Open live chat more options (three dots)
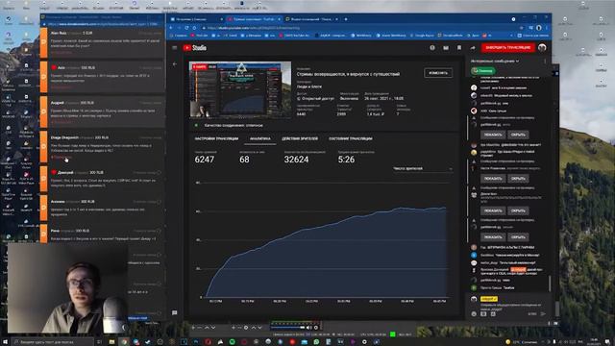 pyautogui.click(x=545, y=61)
